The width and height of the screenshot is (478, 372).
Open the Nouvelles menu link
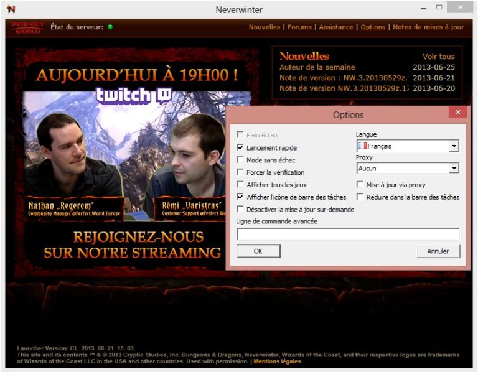(x=265, y=27)
